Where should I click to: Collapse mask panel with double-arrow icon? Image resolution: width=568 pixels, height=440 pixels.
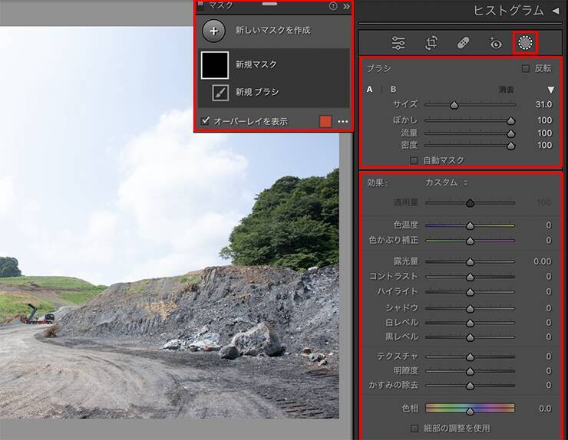[346, 6]
